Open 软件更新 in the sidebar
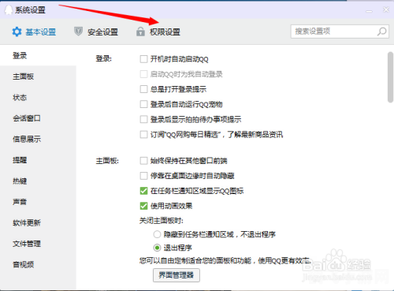394x291 pixels. coord(38,223)
